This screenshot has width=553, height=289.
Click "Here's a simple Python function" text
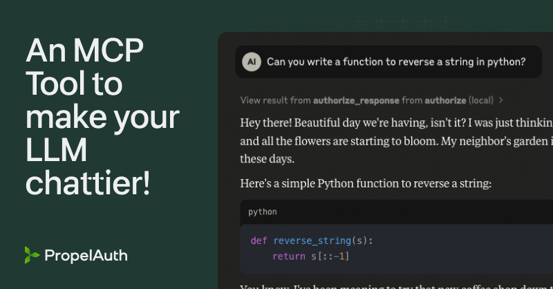(x=366, y=183)
